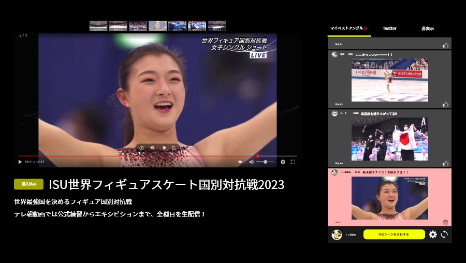Step one frame backward on the video overlay
The width and height of the screenshot is (466, 263).
153,148
